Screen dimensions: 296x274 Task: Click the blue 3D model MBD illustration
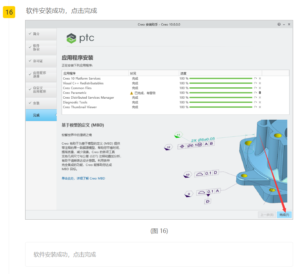[261, 162]
